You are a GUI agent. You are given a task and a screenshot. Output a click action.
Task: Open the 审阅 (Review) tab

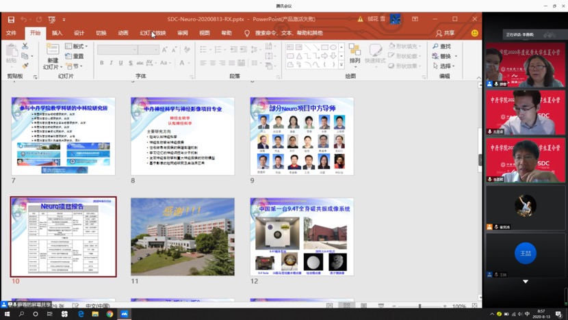point(183,33)
